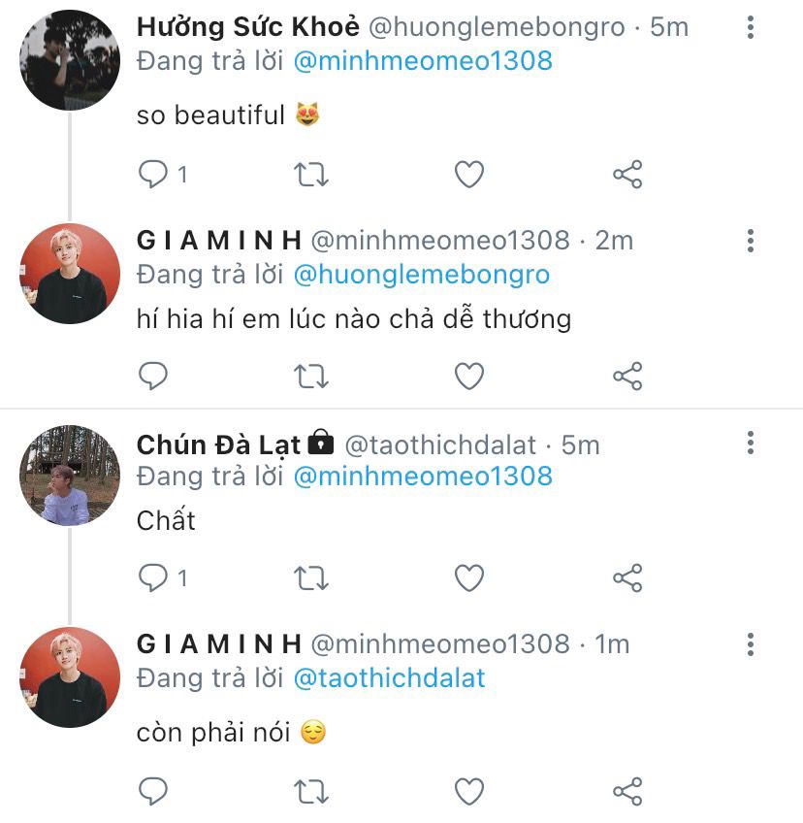Open the @huonglemebongro mention link
803x823 pixels.
(x=421, y=275)
